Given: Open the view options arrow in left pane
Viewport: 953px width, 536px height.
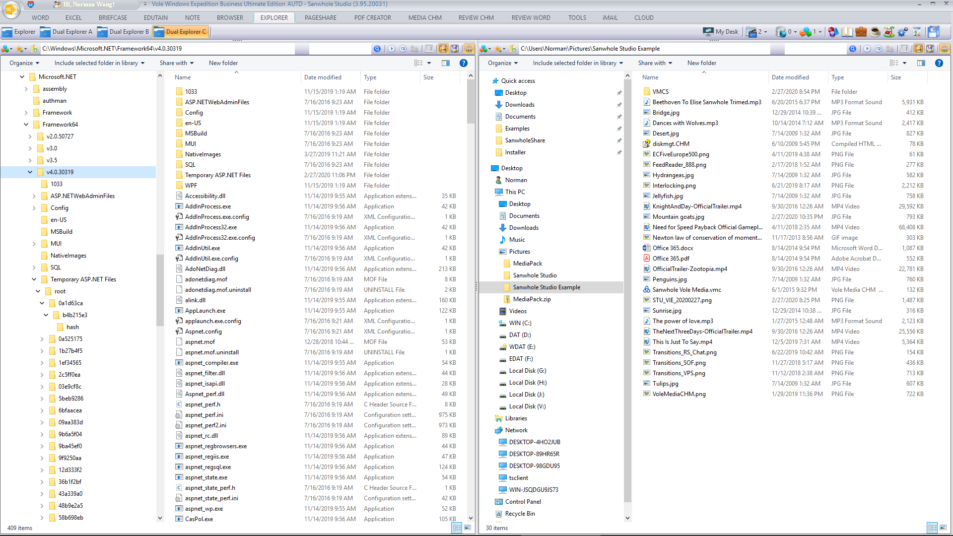Looking at the screenshot, I should [429, 63].
